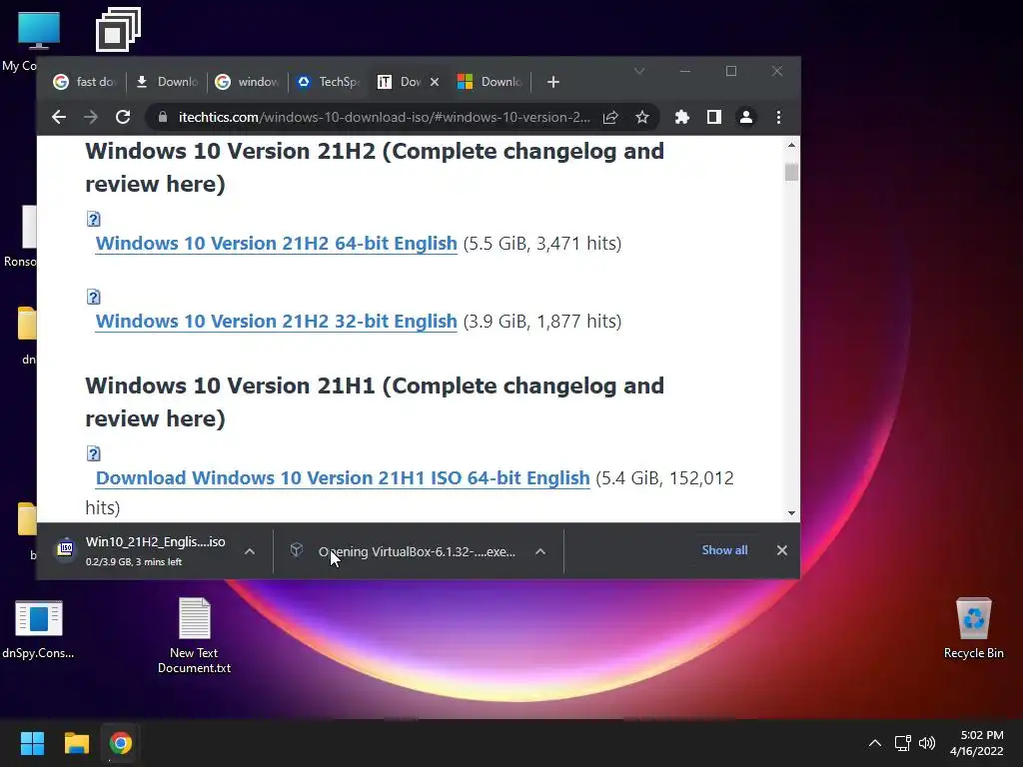Close the downloads bar
The height and width of the screenshot is (767, 1023).
pyautogui.click(x=781, y=550)
